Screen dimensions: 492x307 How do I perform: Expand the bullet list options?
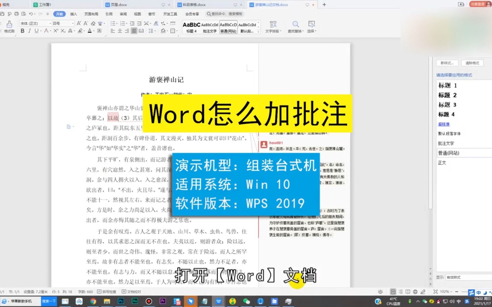117,23
